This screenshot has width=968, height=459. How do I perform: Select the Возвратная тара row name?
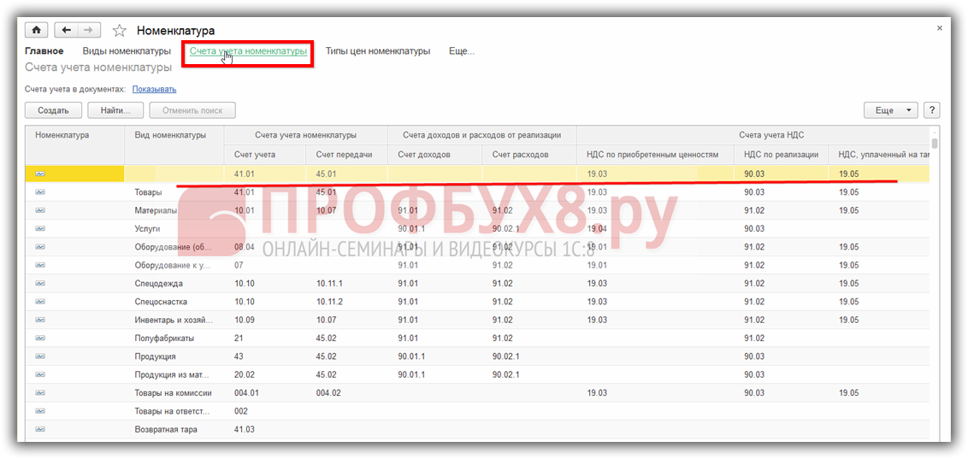click(166, 429)
